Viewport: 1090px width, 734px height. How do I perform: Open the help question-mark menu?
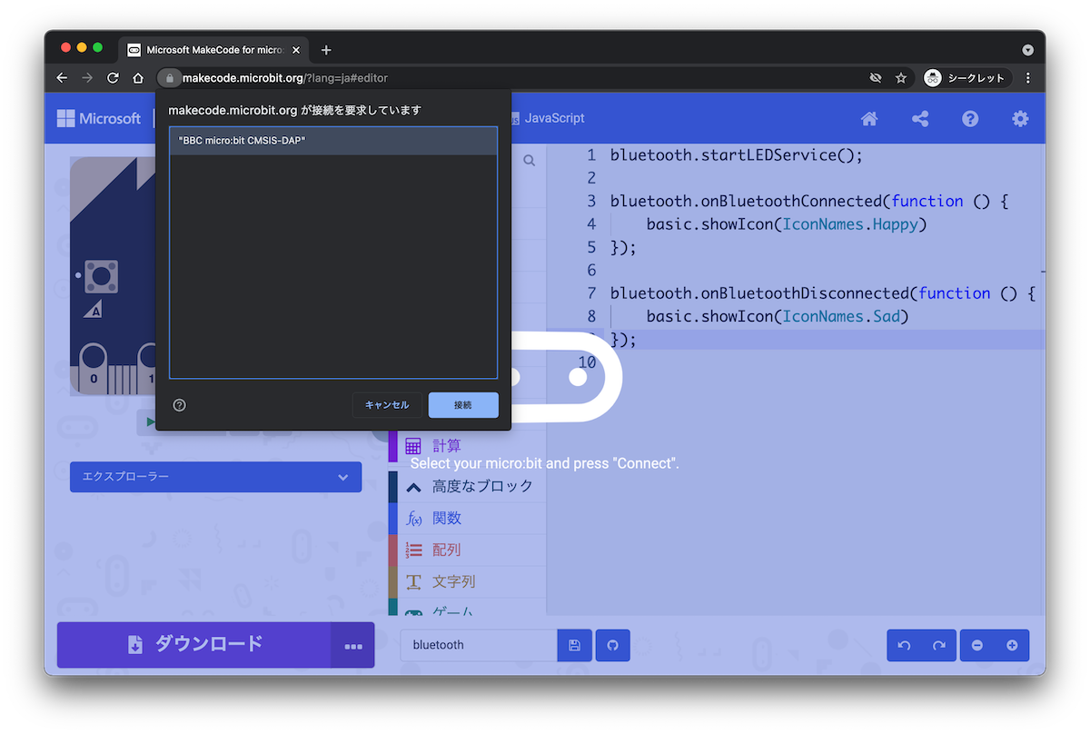point(970,118)
